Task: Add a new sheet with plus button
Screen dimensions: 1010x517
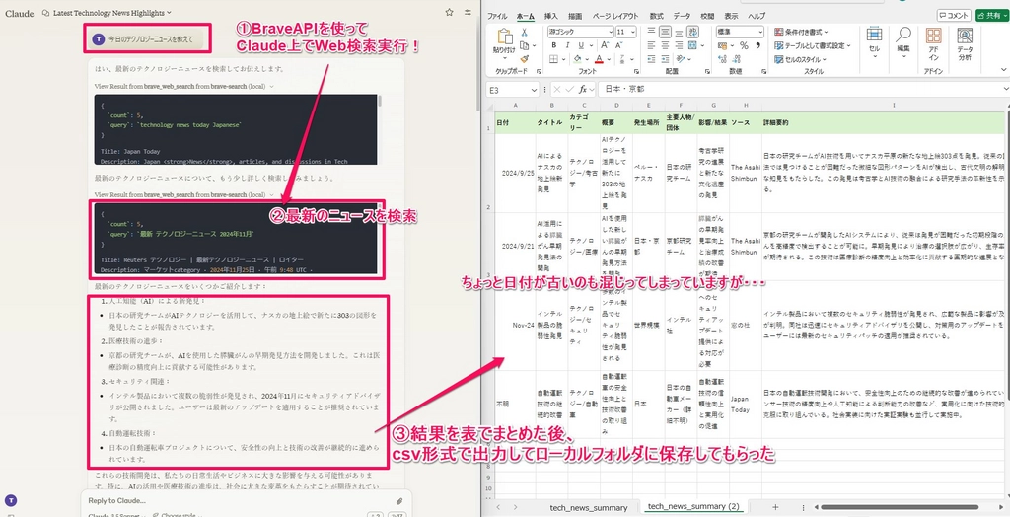Action: (x=775, y=507)
